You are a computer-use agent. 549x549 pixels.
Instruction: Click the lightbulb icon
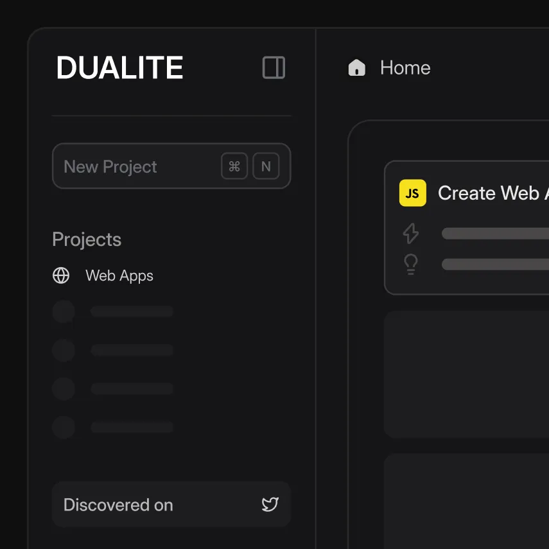pos(411,265)
